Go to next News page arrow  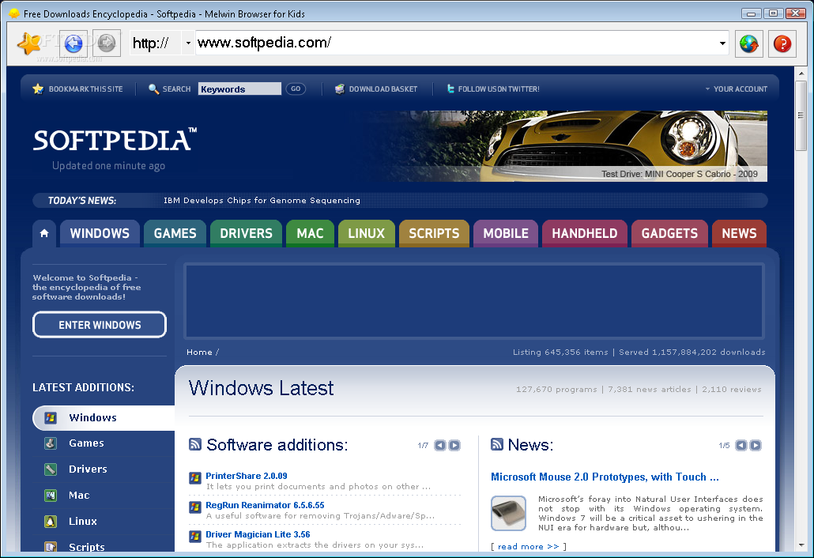pyautogui.click(x=756, y=445)
